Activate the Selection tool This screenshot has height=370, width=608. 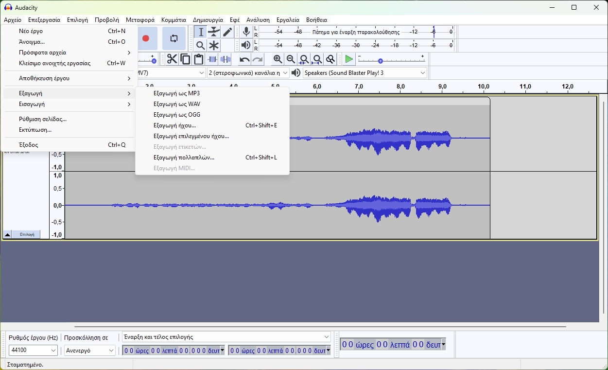click(200, 32)
